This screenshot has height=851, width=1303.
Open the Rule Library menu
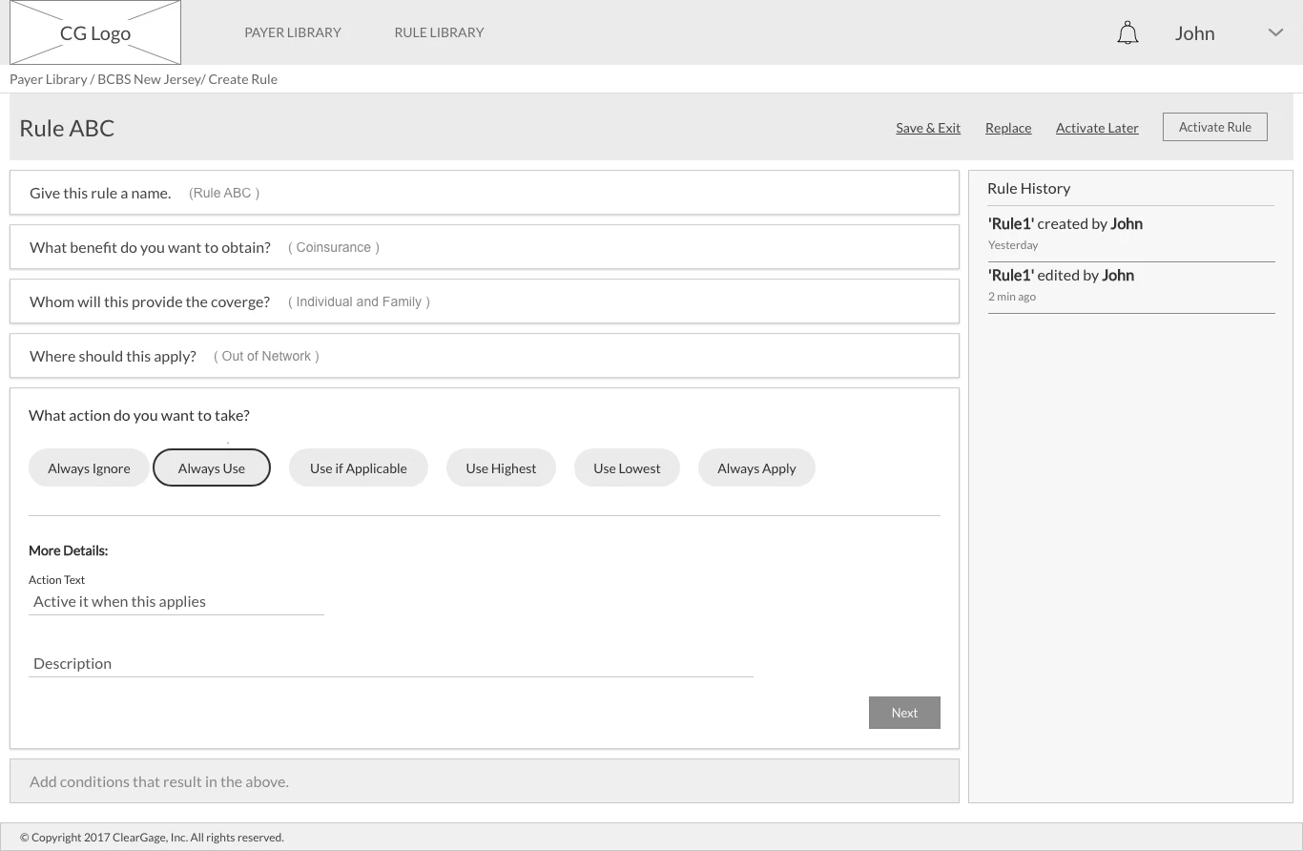439,32
